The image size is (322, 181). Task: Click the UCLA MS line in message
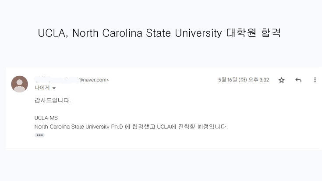point(46,118)
